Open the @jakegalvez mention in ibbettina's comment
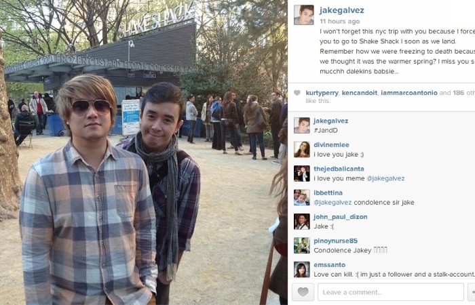This screenshot has width=475, height=305. [x=332, y=203]
